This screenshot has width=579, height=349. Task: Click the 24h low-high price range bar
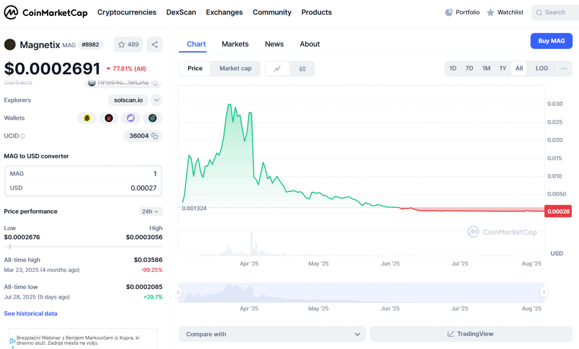coord(83,247)
